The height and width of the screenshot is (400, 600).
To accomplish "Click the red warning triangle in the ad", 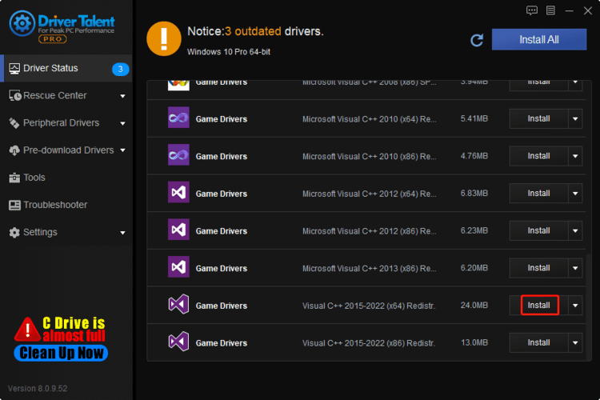I will (27, 329).
